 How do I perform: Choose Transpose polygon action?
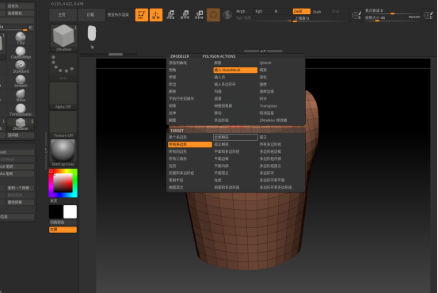pyautogui.click(x=269, y=106)
